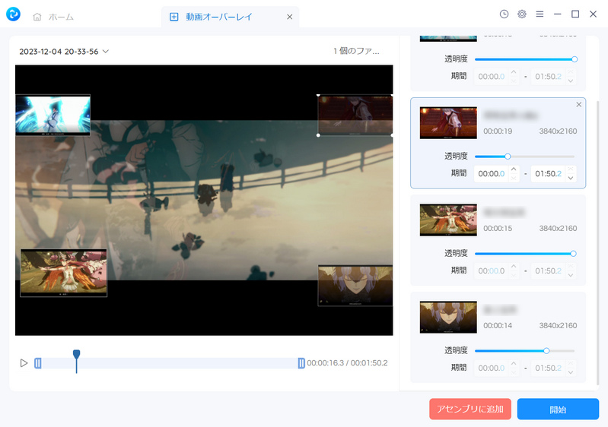
Task: Decrease end time of 00:00:14 clip
Action: (x=571, y=372)
